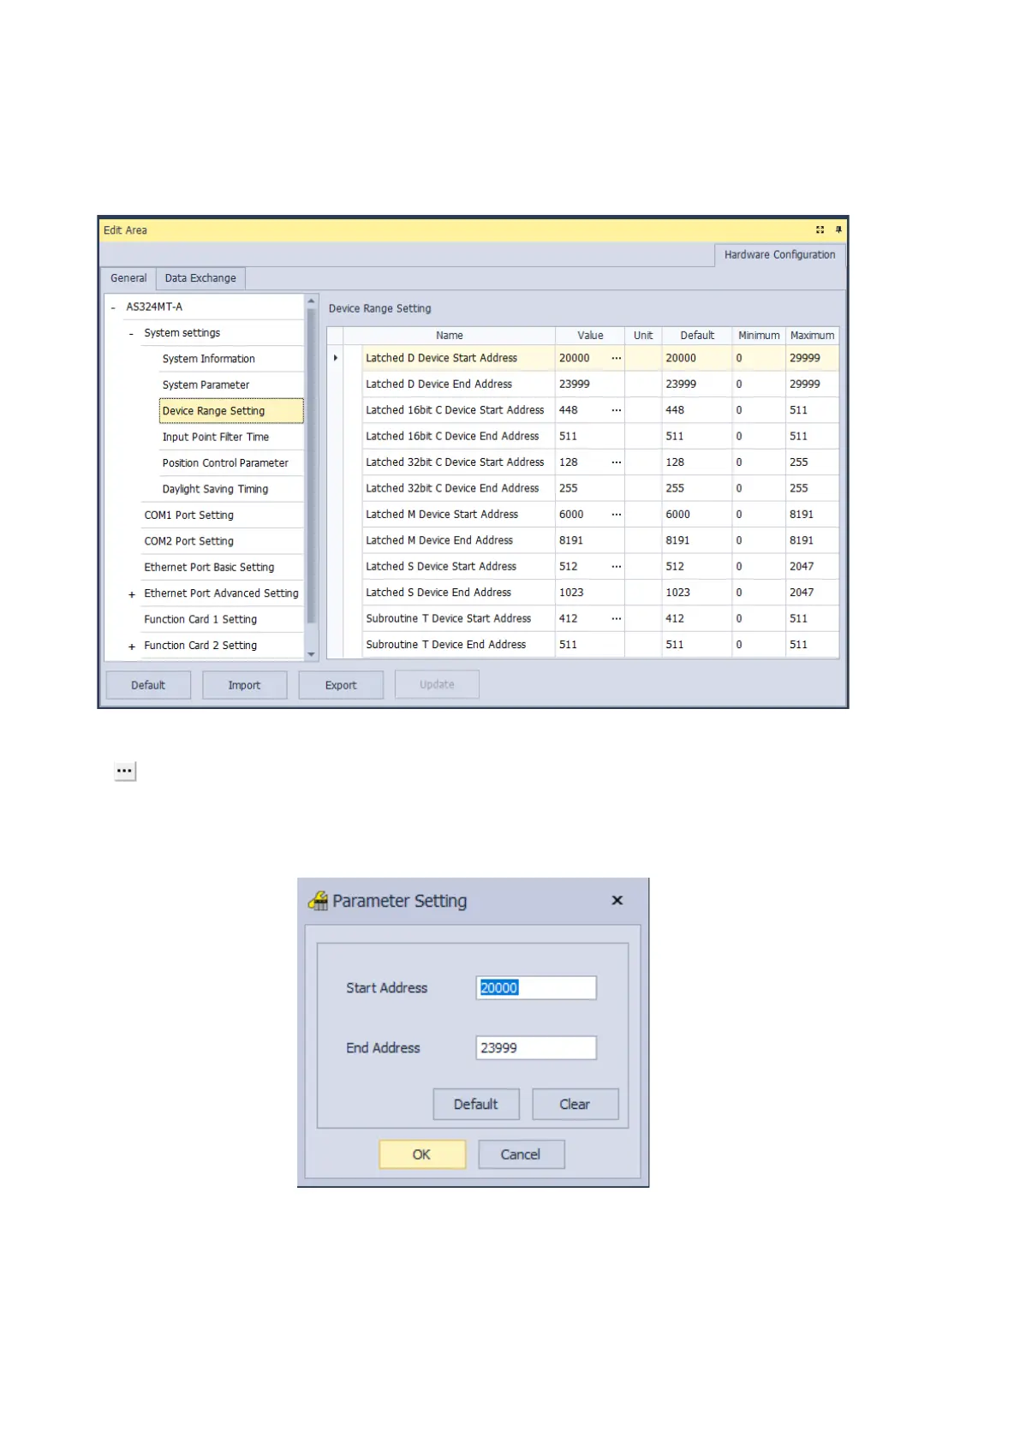
Task: Close the Parameter Setting dialog
Action: [x=617, y=900]
